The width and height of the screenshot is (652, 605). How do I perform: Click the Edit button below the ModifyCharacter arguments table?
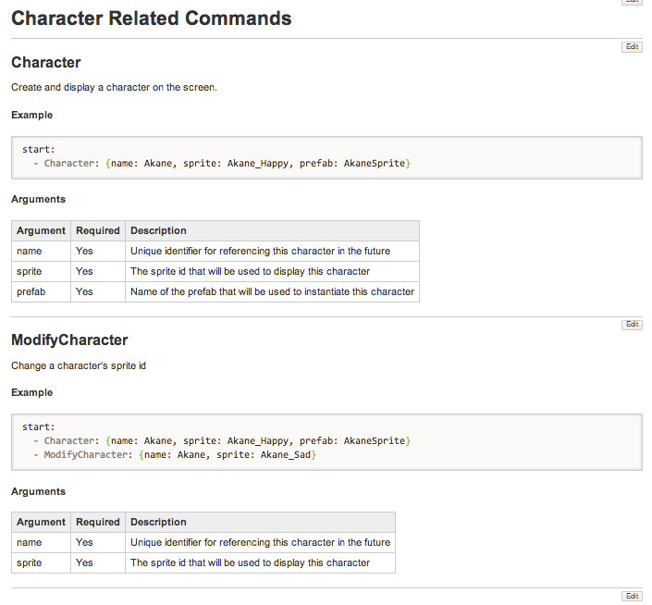[x=632, y=597]
